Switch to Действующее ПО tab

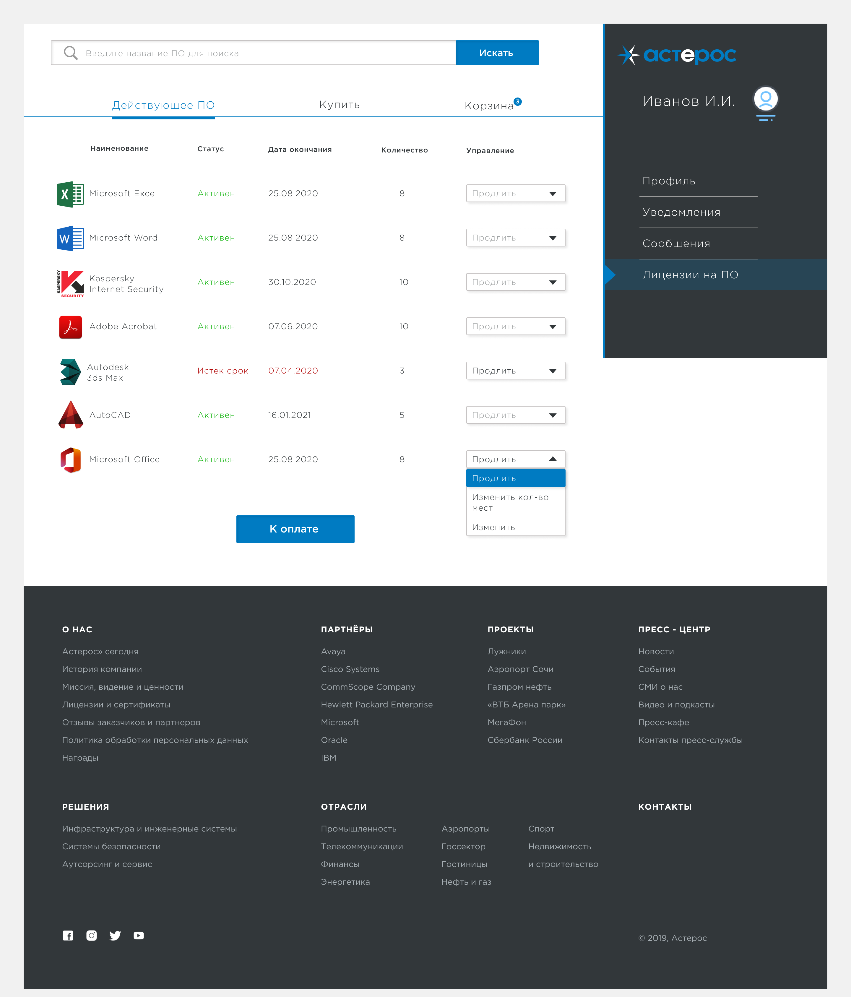pos(163,105)
